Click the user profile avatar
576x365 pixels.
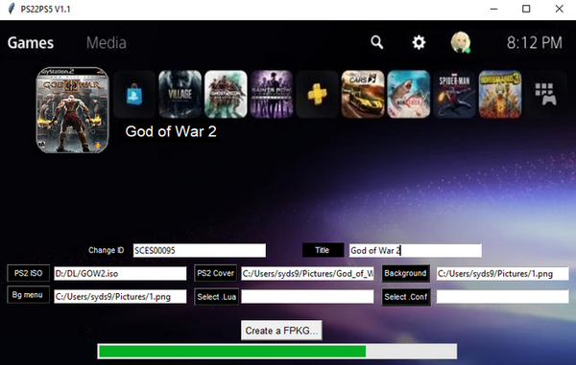461,42
